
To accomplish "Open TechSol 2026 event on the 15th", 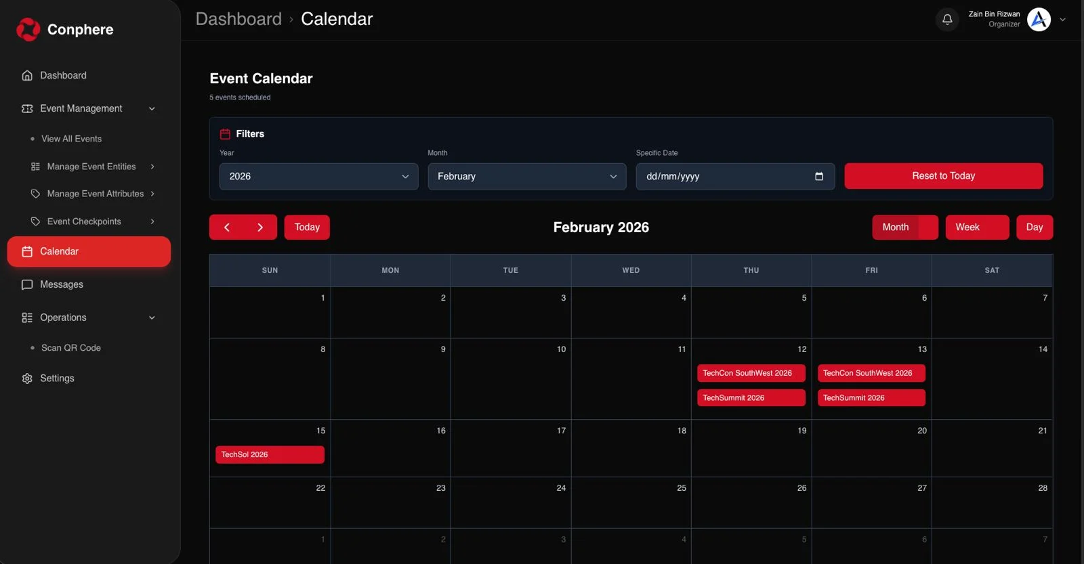I will click(270, 455).
